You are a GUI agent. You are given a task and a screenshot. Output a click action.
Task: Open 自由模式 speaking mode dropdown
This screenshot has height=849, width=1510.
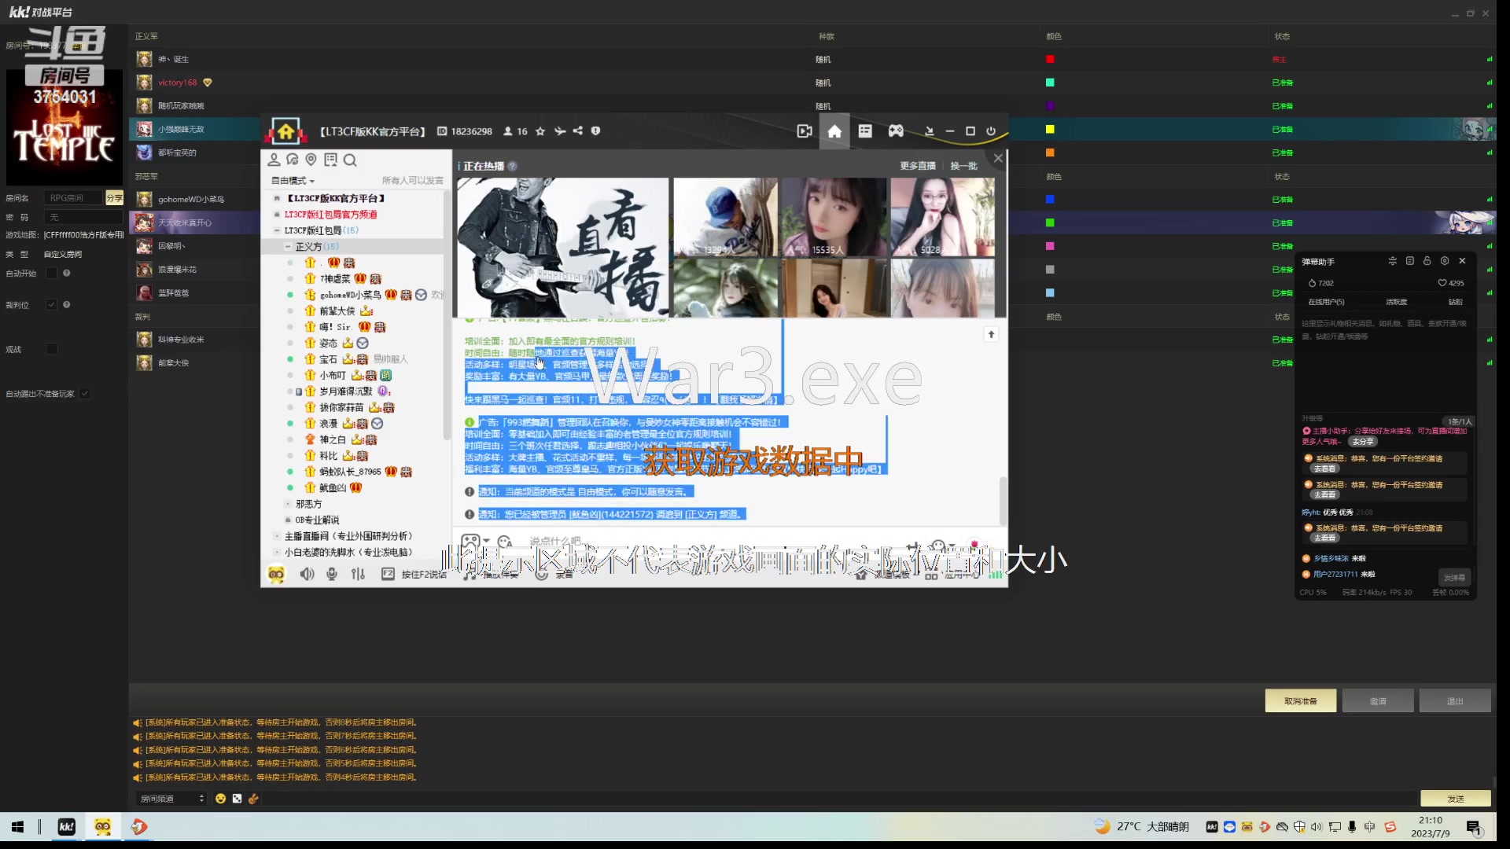pos(293,181)
